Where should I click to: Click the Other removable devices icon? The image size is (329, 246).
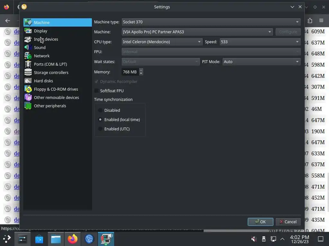[x=28, y=97]
